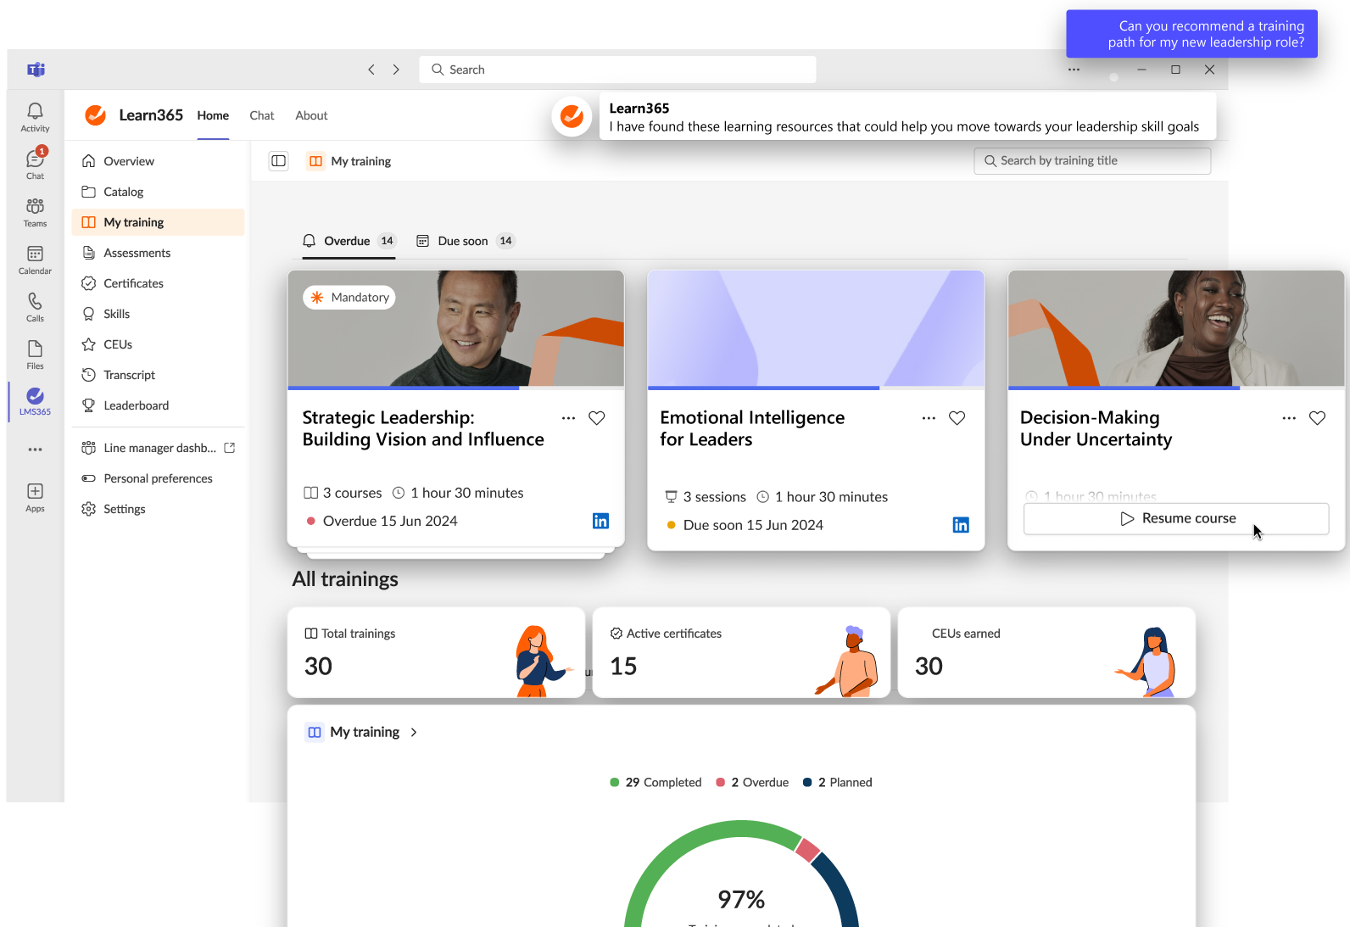The height and width of the screenshot is (927, 1350).
Task: Open the Chat tab in Learn365
Action: [x=261, y=115]
